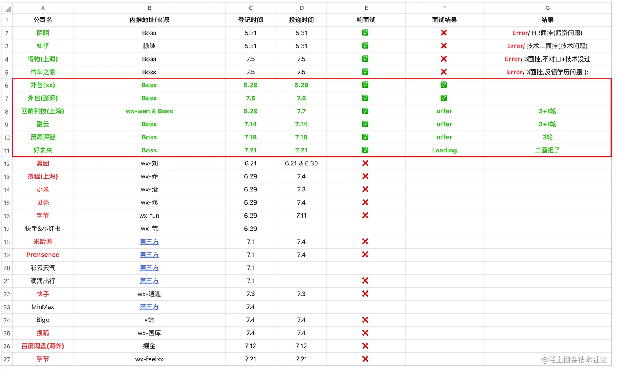The image size is (617, 374).
Task: Click red X in Bigo row
Action: 366,320
